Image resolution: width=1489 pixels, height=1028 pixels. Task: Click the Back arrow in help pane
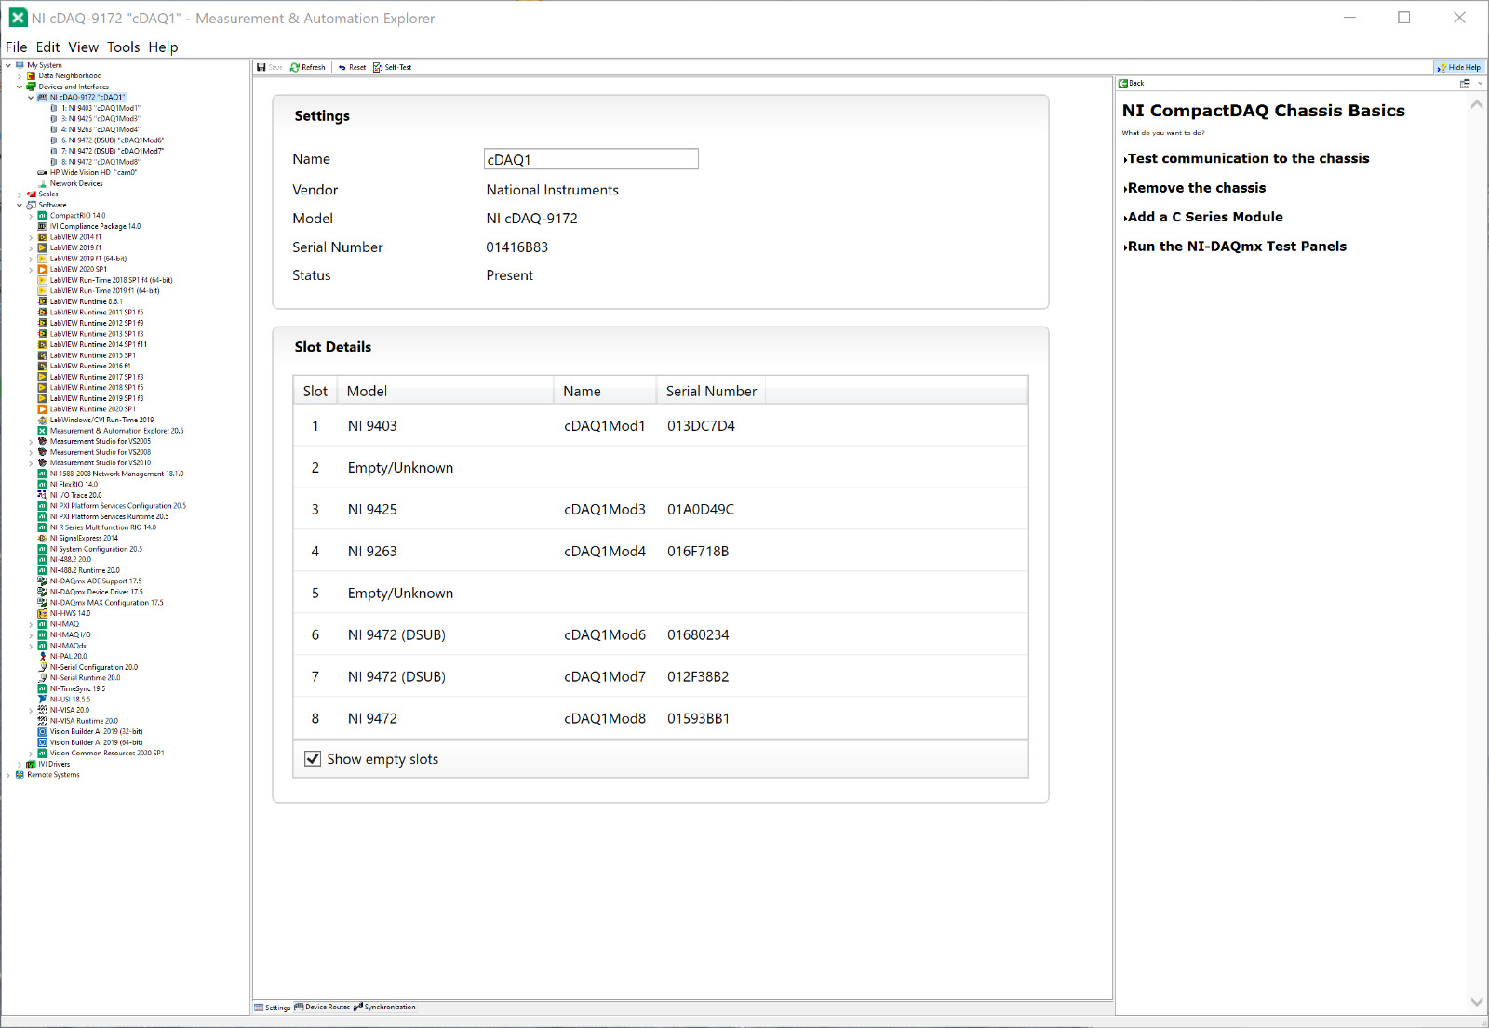pos(1123,84)
